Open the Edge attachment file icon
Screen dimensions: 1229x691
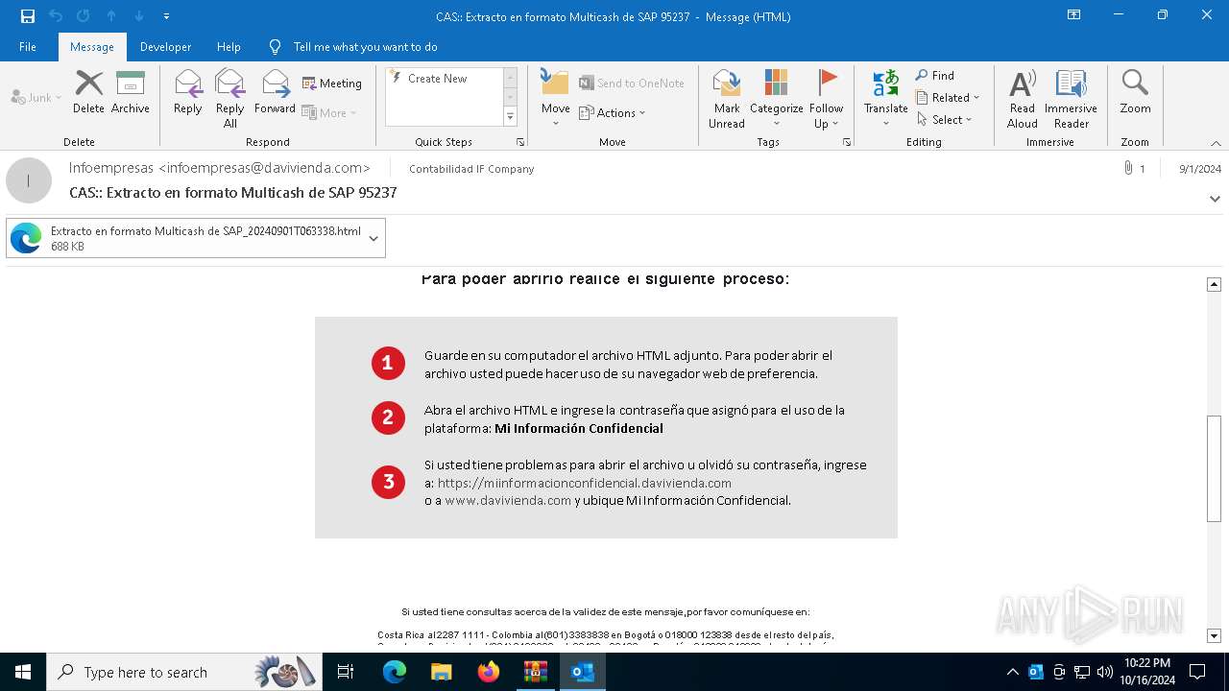[26, 238]
